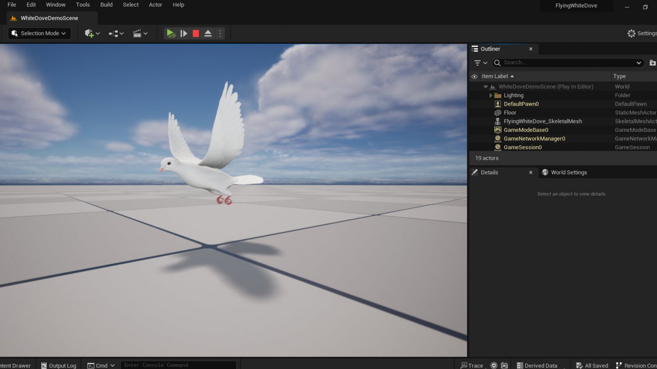Screen dimensions: 657x369
Task: Select the Play in Editor green button
Action: coord(171,33)
